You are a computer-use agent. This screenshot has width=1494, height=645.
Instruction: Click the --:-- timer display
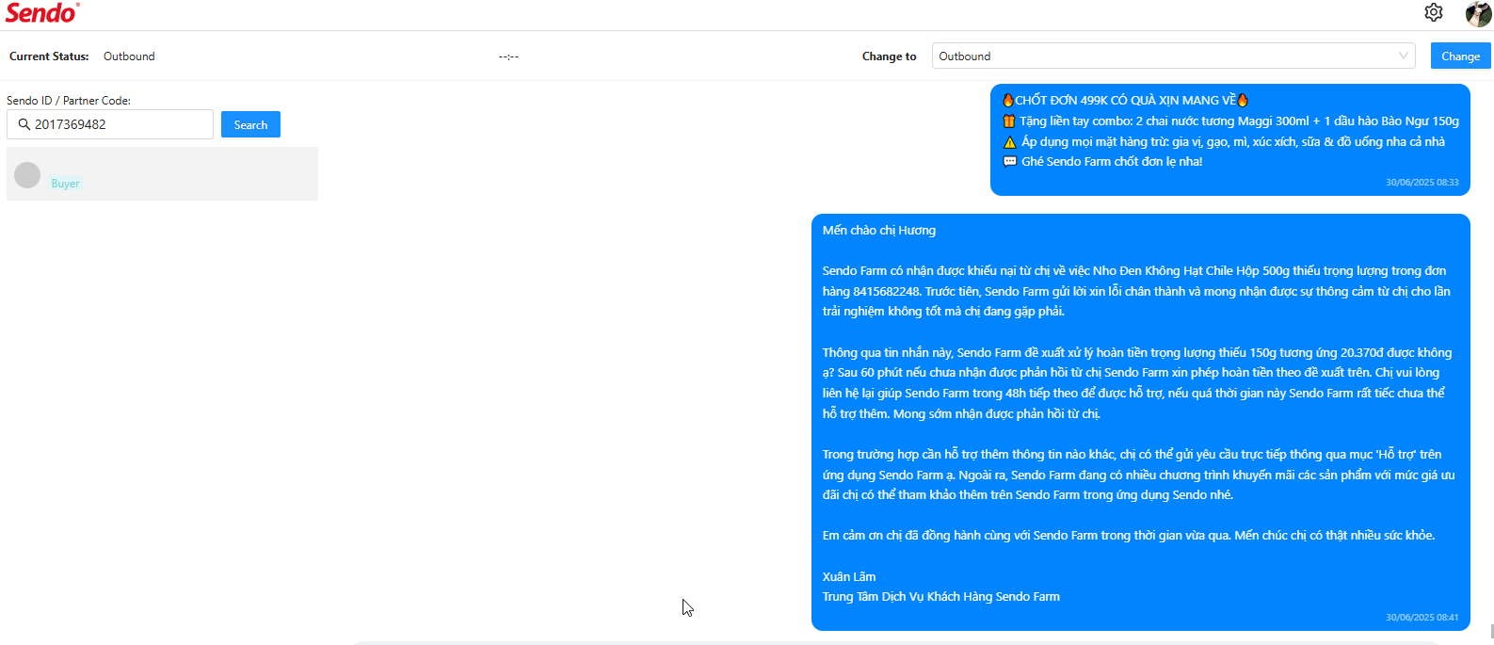click(x=508, y=56)
